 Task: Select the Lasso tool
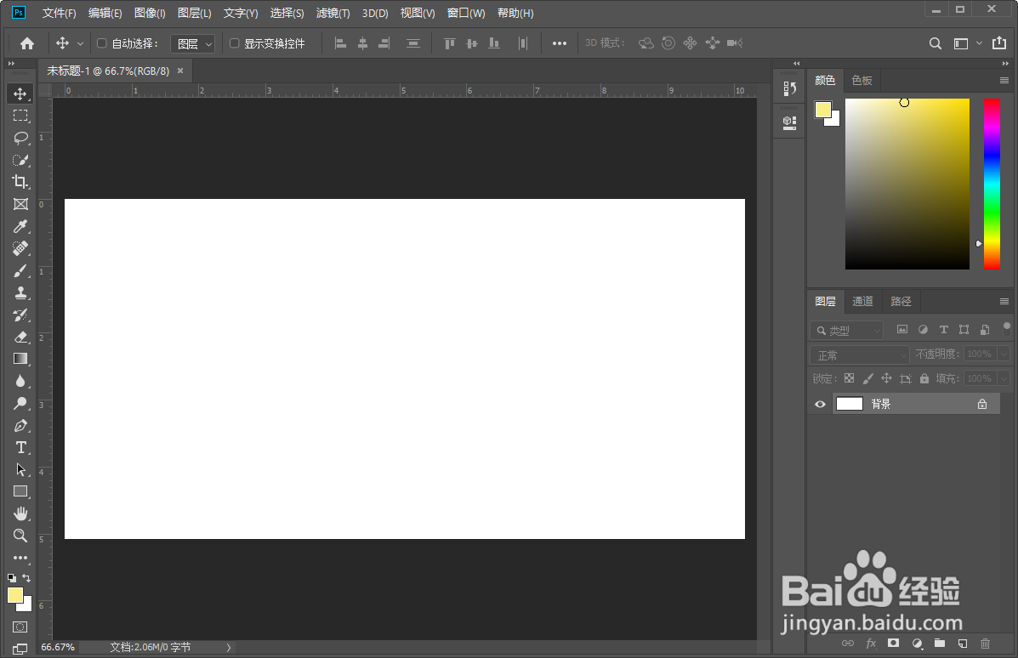20,138
